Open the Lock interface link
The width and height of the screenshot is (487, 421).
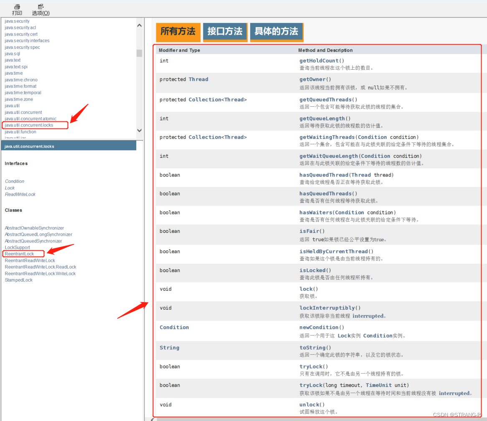click(x=10, y=188)
